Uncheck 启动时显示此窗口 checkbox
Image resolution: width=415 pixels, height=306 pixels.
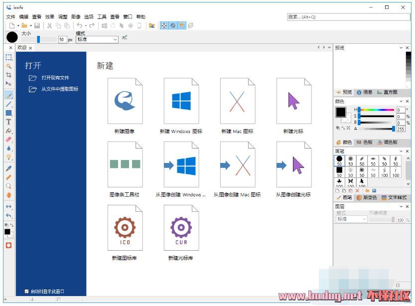point(26,291)
